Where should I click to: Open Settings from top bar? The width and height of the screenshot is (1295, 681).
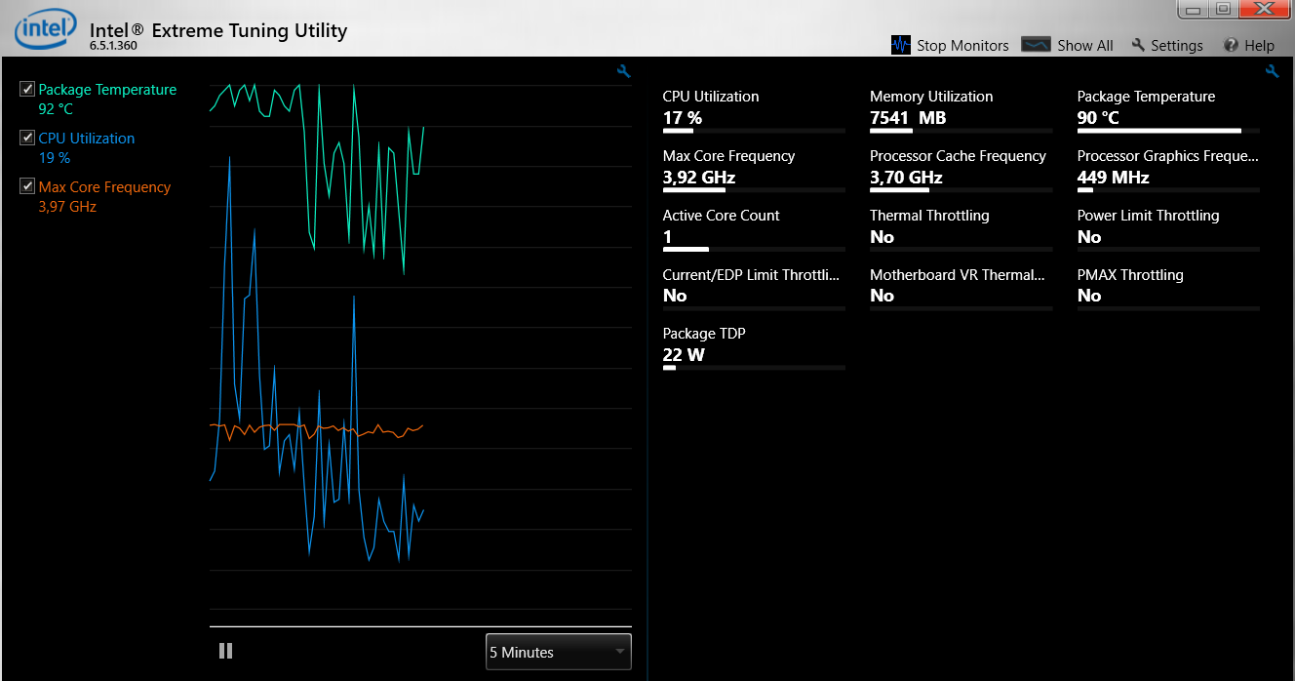[1166, 45]
